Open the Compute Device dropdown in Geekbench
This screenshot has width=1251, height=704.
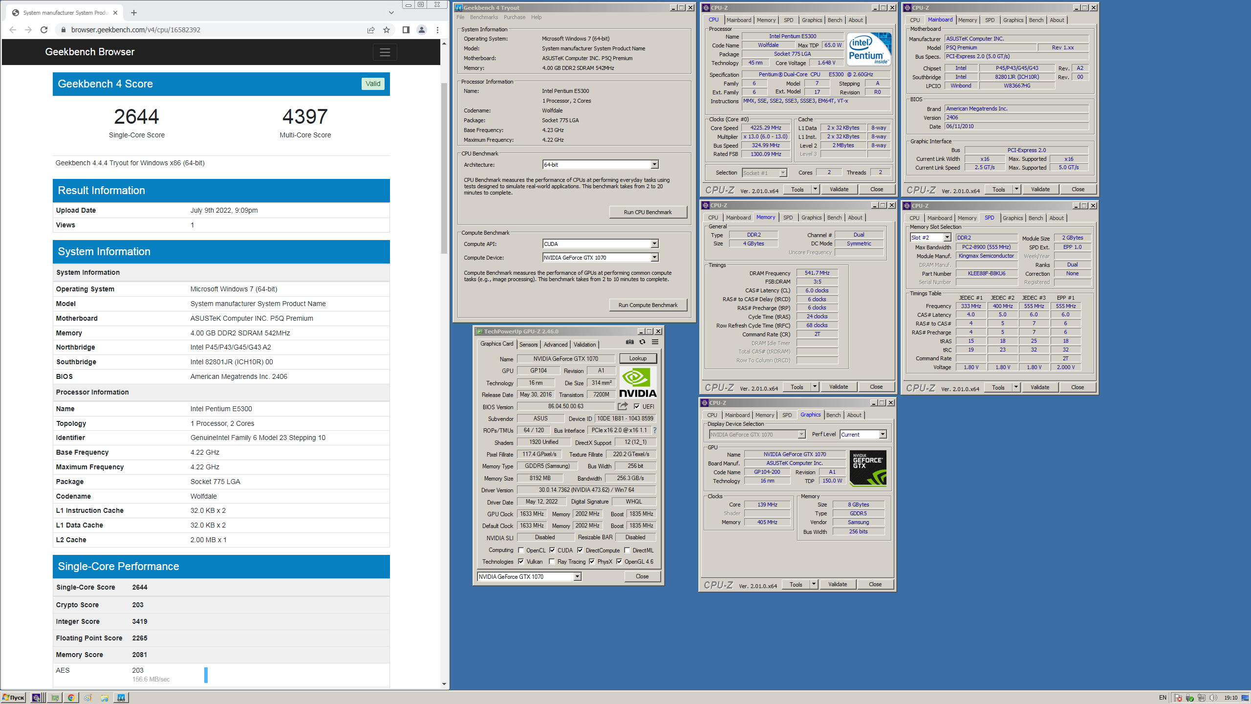pyautogui.click(x=601, y=258)
